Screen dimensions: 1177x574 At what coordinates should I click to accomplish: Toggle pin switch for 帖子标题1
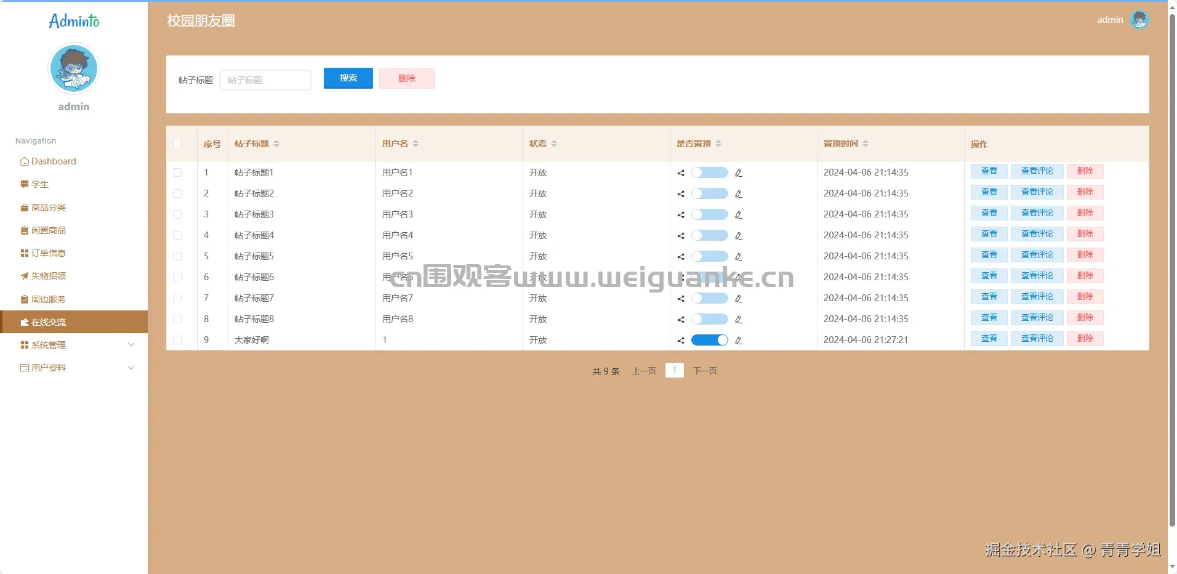point(709,172)
